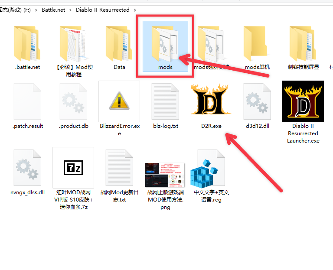The height and width of the screenshot is (270, 333).
Task: Click the 中文文字+英文语音.reg name label
Action: coord(211,196)
